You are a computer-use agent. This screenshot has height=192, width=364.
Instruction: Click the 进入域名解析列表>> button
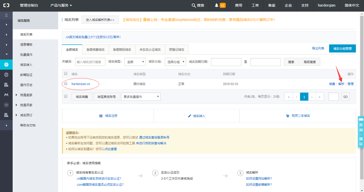100,20
